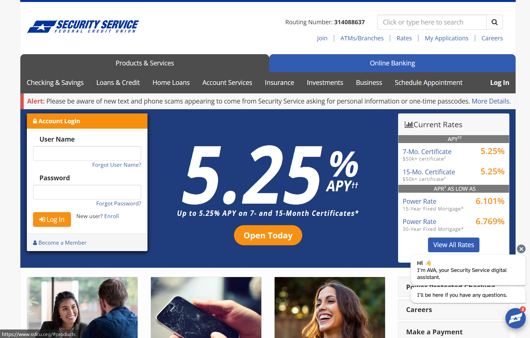Click the thumbnail of two people talking
Image resolution: width=530 pixels, height=338 pixels.
coord(82,308)
